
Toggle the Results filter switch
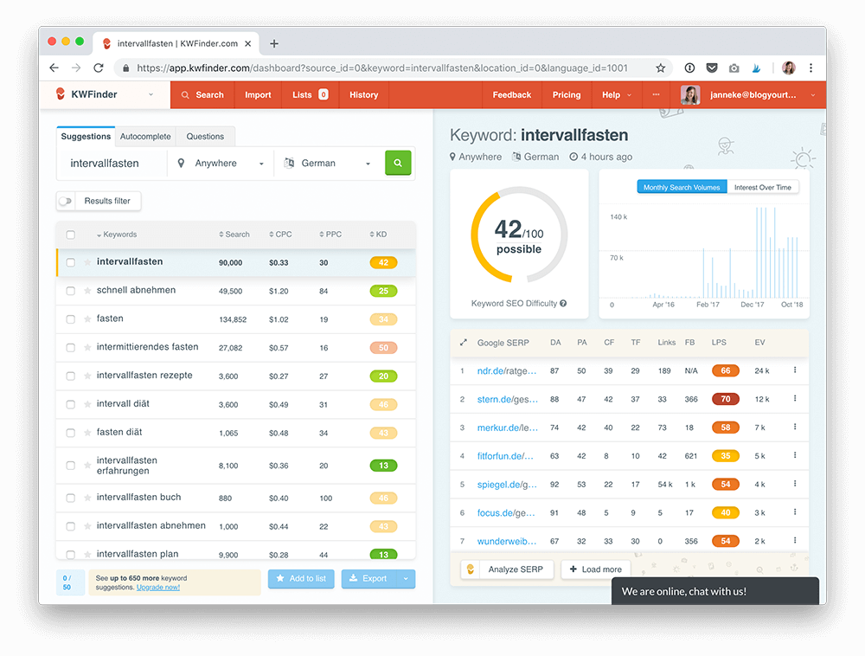tap(66, 201)
